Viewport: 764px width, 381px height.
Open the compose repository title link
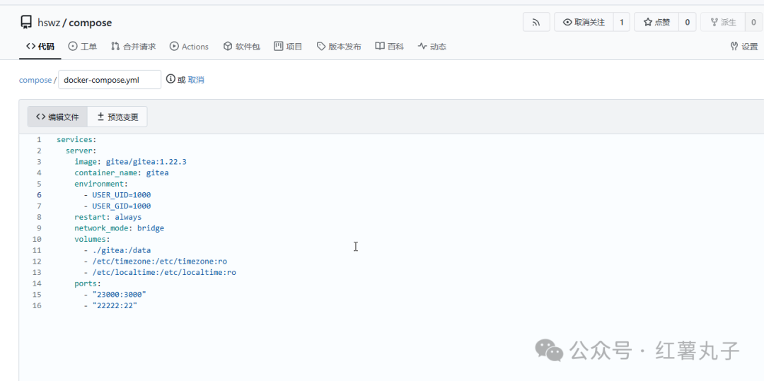pos(91,23)
